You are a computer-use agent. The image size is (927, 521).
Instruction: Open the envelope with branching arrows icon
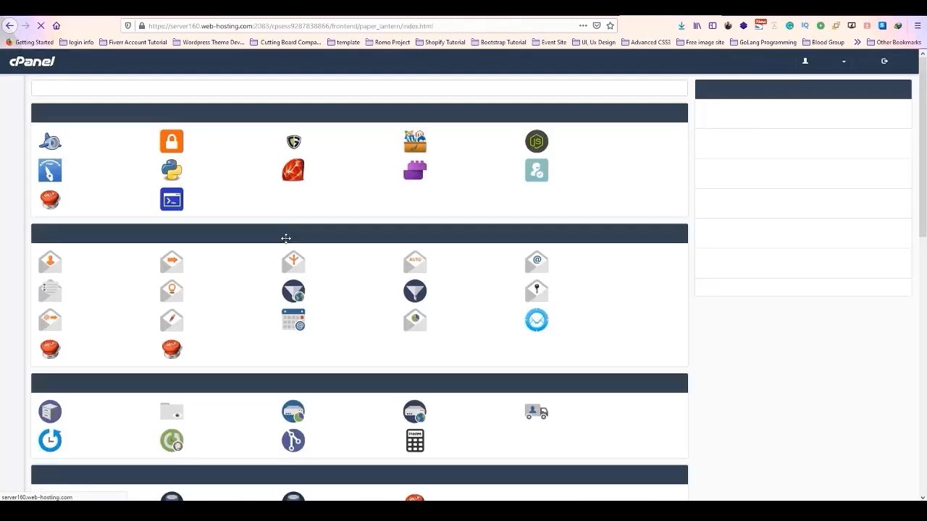pyautogui.click(x=293, y=262)
